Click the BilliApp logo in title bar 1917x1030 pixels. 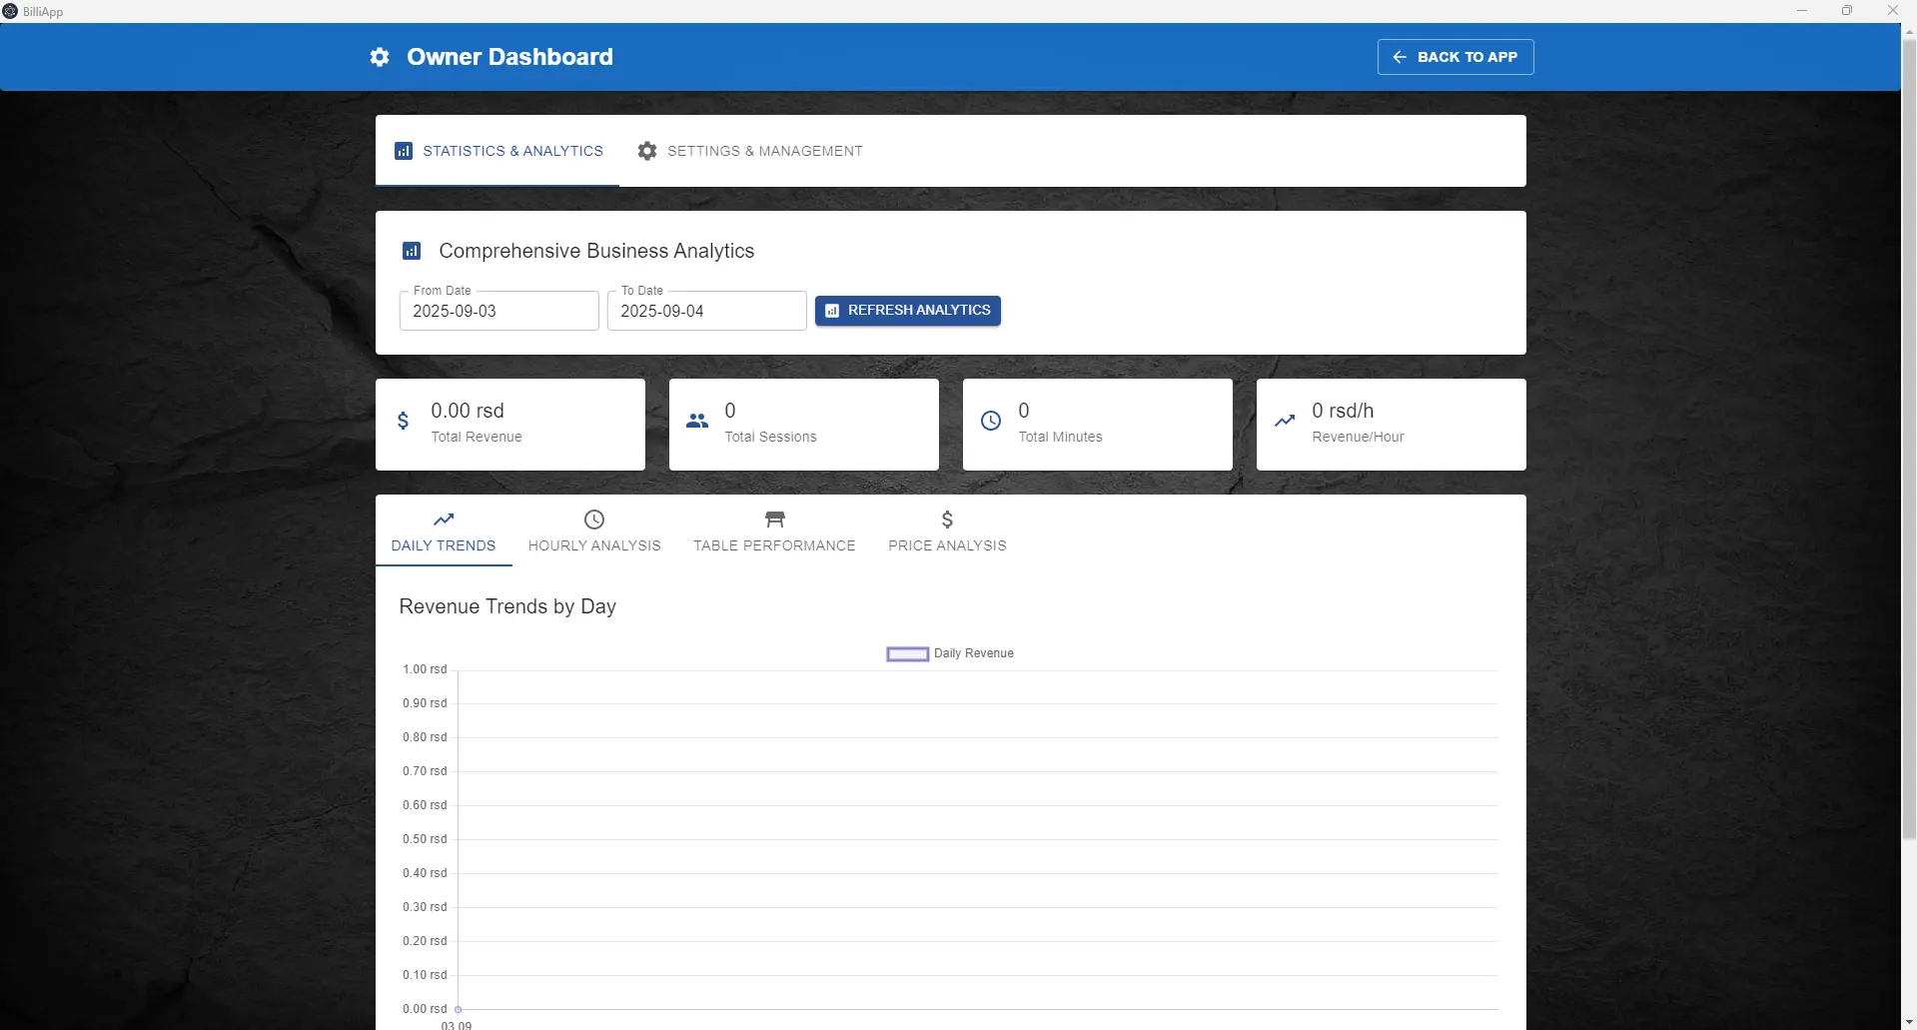[x=11, y=11]
